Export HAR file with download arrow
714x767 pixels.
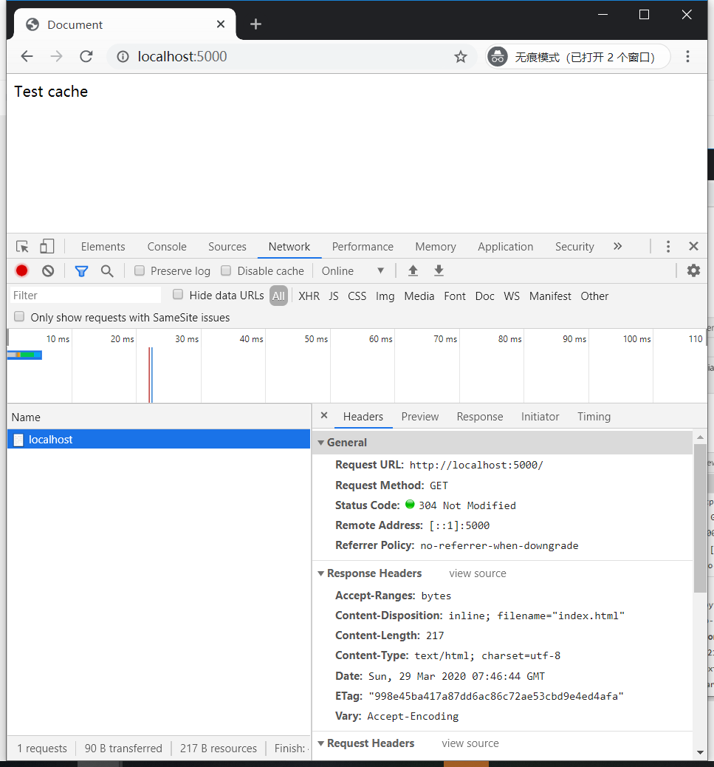click(439, 270)
